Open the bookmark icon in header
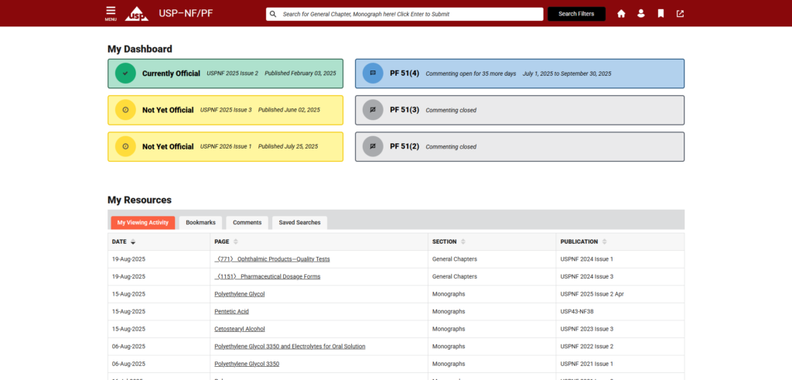 point(661,14)
